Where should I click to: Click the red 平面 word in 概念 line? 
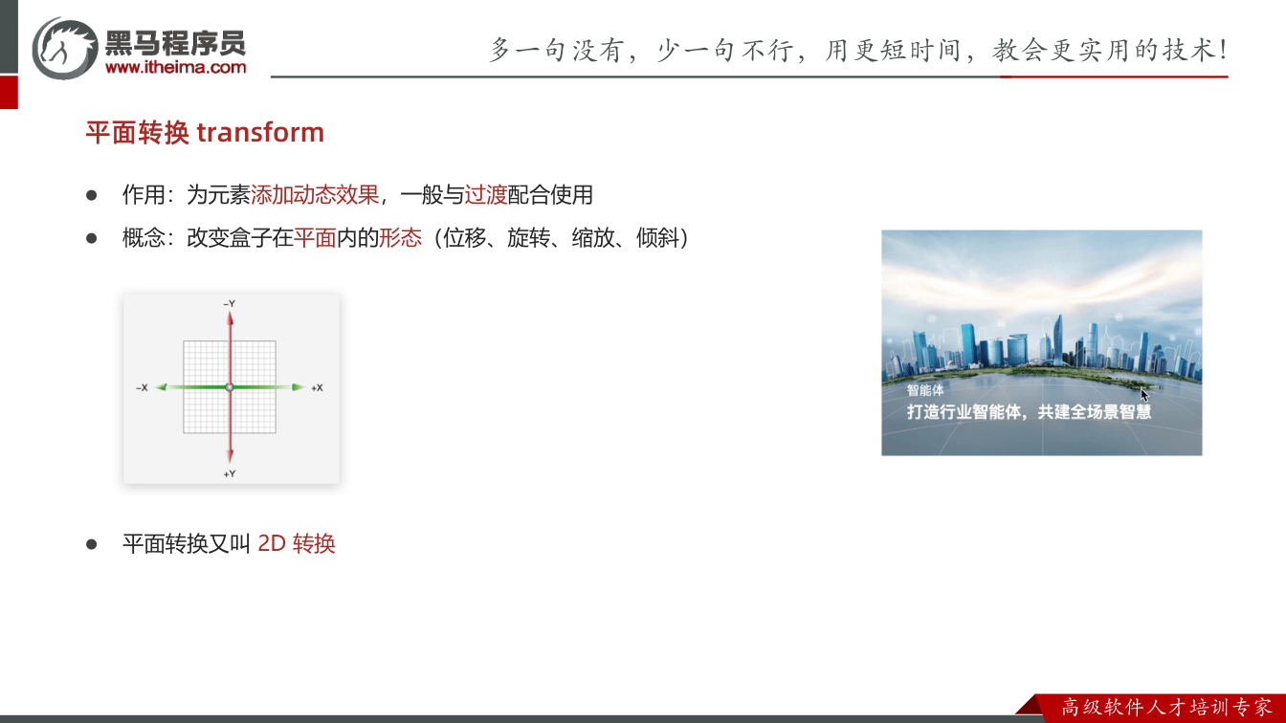(315, 238)
